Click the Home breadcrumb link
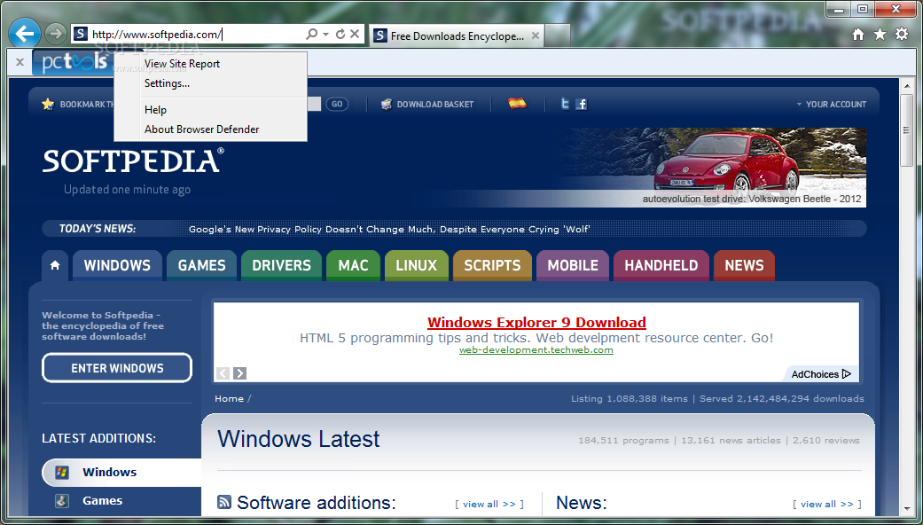This screenshot has height=525, width=923. point(229,398)
